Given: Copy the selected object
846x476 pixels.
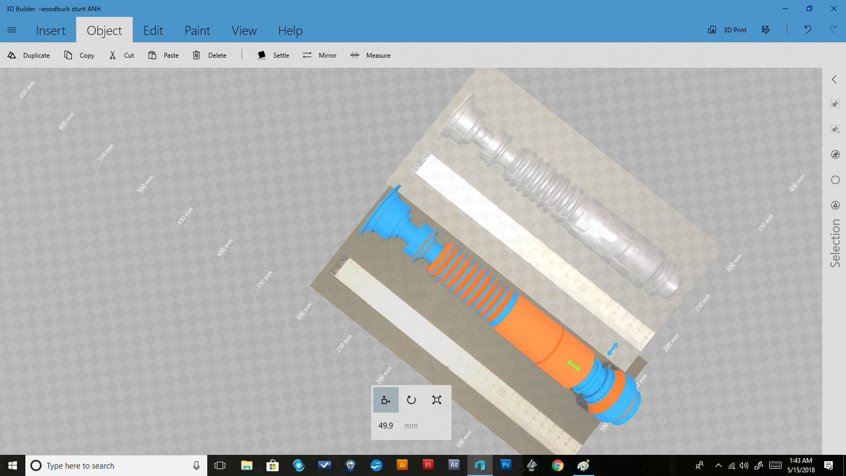Looking at the screenshot, I should click(x=79, y=55).
